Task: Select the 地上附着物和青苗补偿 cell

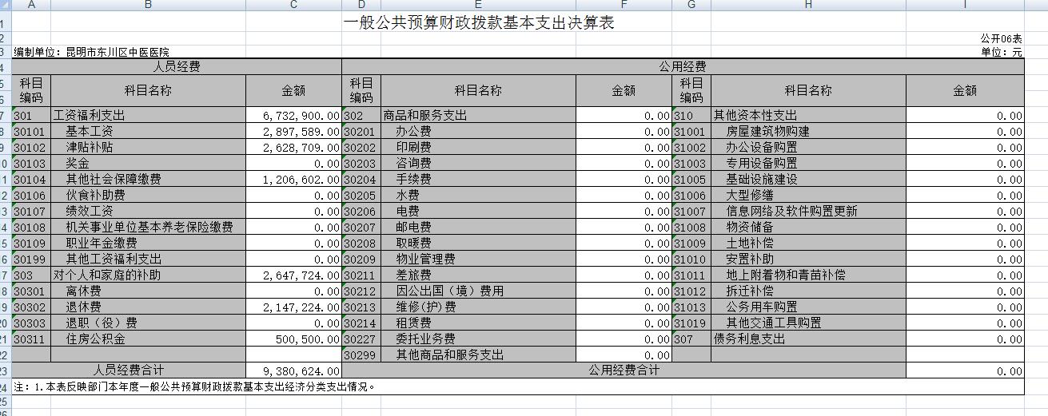Action: tap(808, 275)
